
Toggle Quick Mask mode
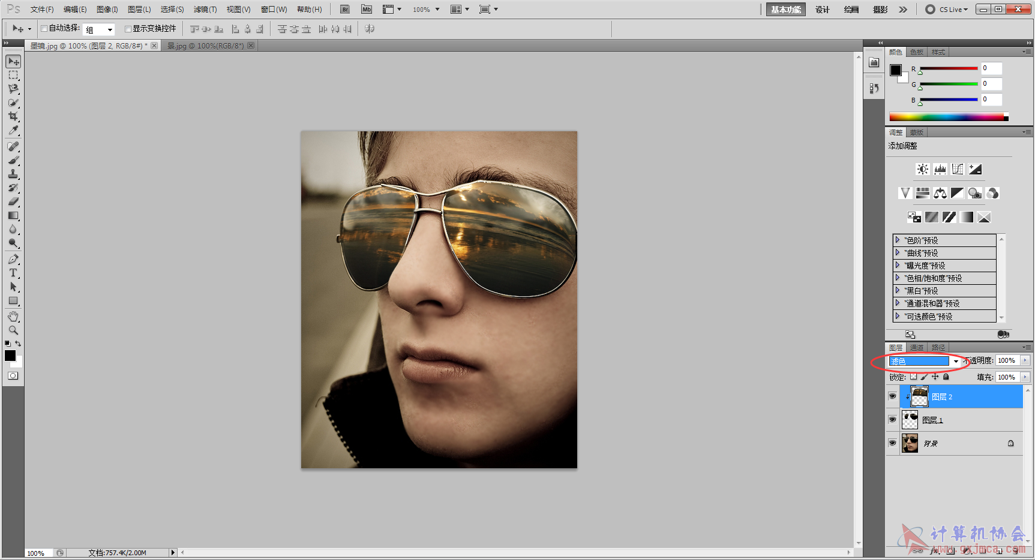click(x=13, y=376)
